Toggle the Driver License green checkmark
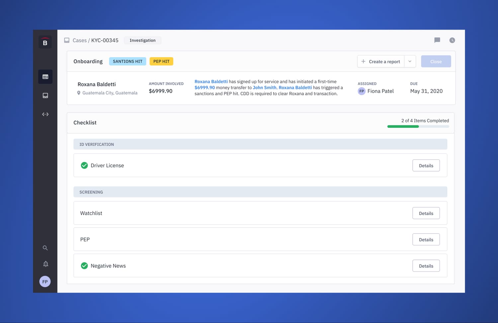498x323 pixels. pos(84,165)
